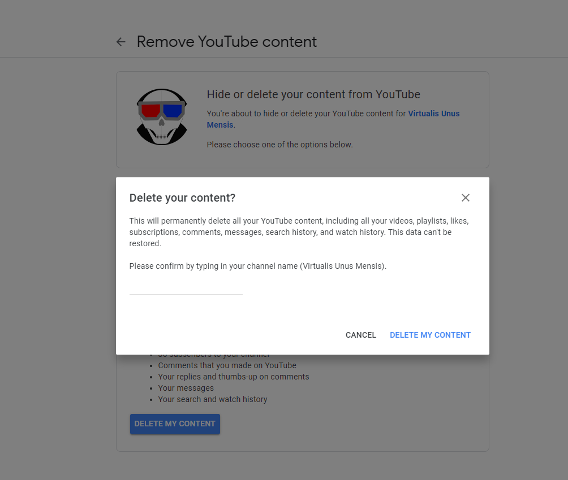Image resolution: width=568 pixels, height=480 pixels.
Task: Click 'Your replies and thumbs-up on comments' bullet
Action: [x=234, y=377]
